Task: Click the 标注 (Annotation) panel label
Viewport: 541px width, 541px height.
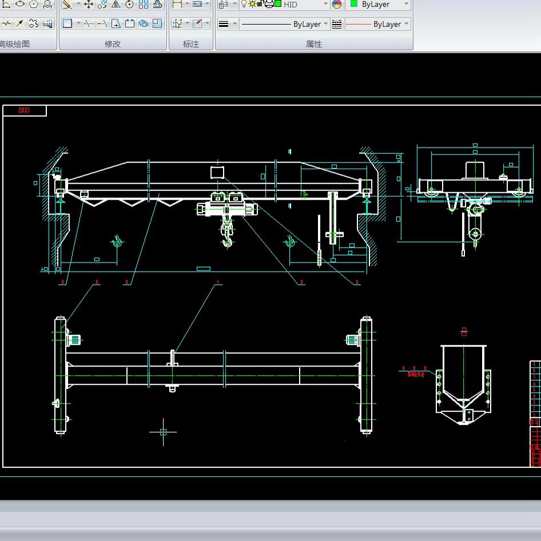Action: pos(191,44)
